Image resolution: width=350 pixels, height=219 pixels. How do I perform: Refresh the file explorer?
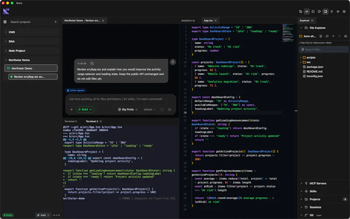click(327, 36)
